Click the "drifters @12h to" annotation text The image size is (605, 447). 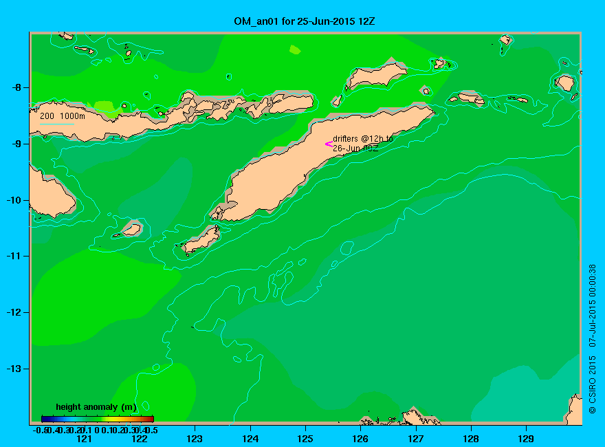click(363, 139)
